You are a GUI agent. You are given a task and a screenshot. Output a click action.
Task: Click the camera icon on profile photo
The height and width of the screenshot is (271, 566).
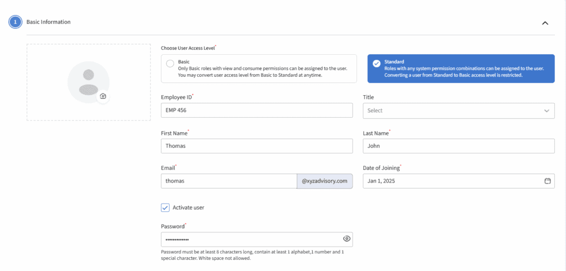(x=103, y=96)
